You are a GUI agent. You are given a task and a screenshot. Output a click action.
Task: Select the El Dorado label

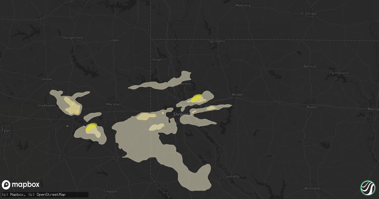click(309, 13)
